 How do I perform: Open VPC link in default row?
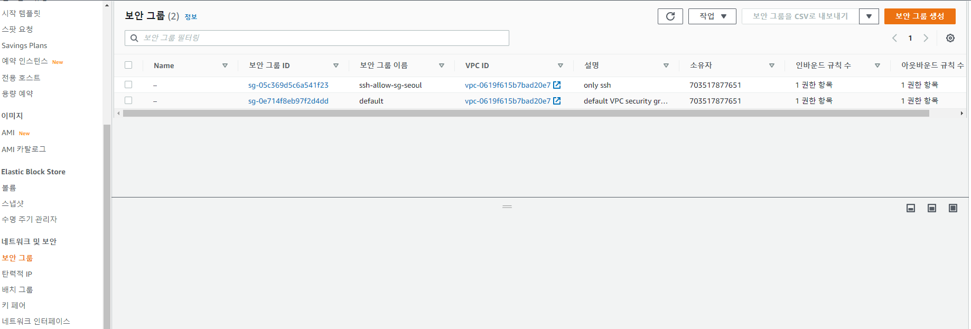click(x=508, y=101)
